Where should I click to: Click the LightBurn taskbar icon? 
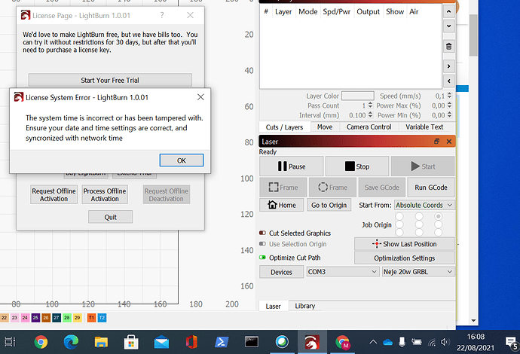coord(312,342)
